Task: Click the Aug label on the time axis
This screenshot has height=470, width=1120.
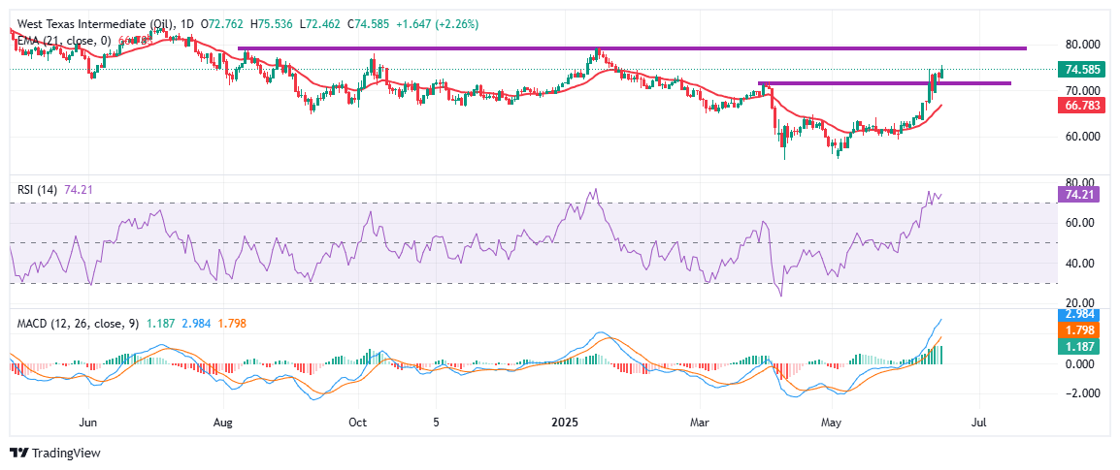Action: click(223, 423)
